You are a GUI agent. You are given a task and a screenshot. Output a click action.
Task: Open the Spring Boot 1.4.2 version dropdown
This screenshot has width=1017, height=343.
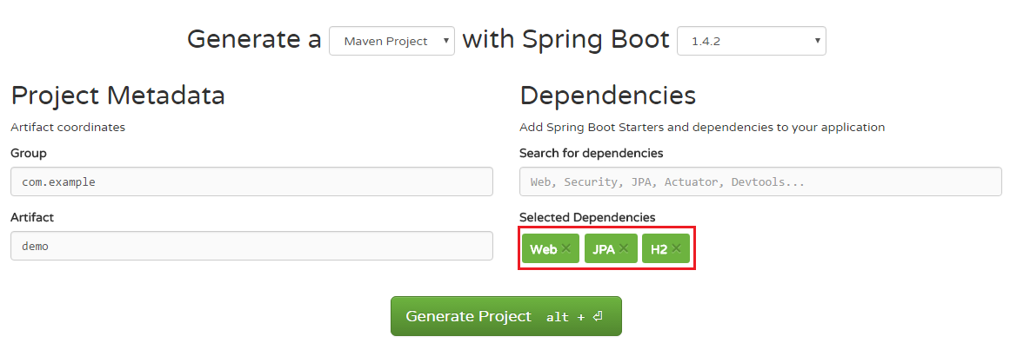752,41
